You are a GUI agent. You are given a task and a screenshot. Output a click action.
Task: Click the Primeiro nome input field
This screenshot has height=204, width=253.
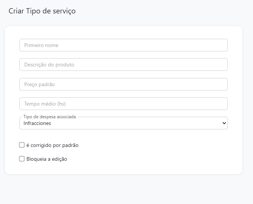(123, 45)
